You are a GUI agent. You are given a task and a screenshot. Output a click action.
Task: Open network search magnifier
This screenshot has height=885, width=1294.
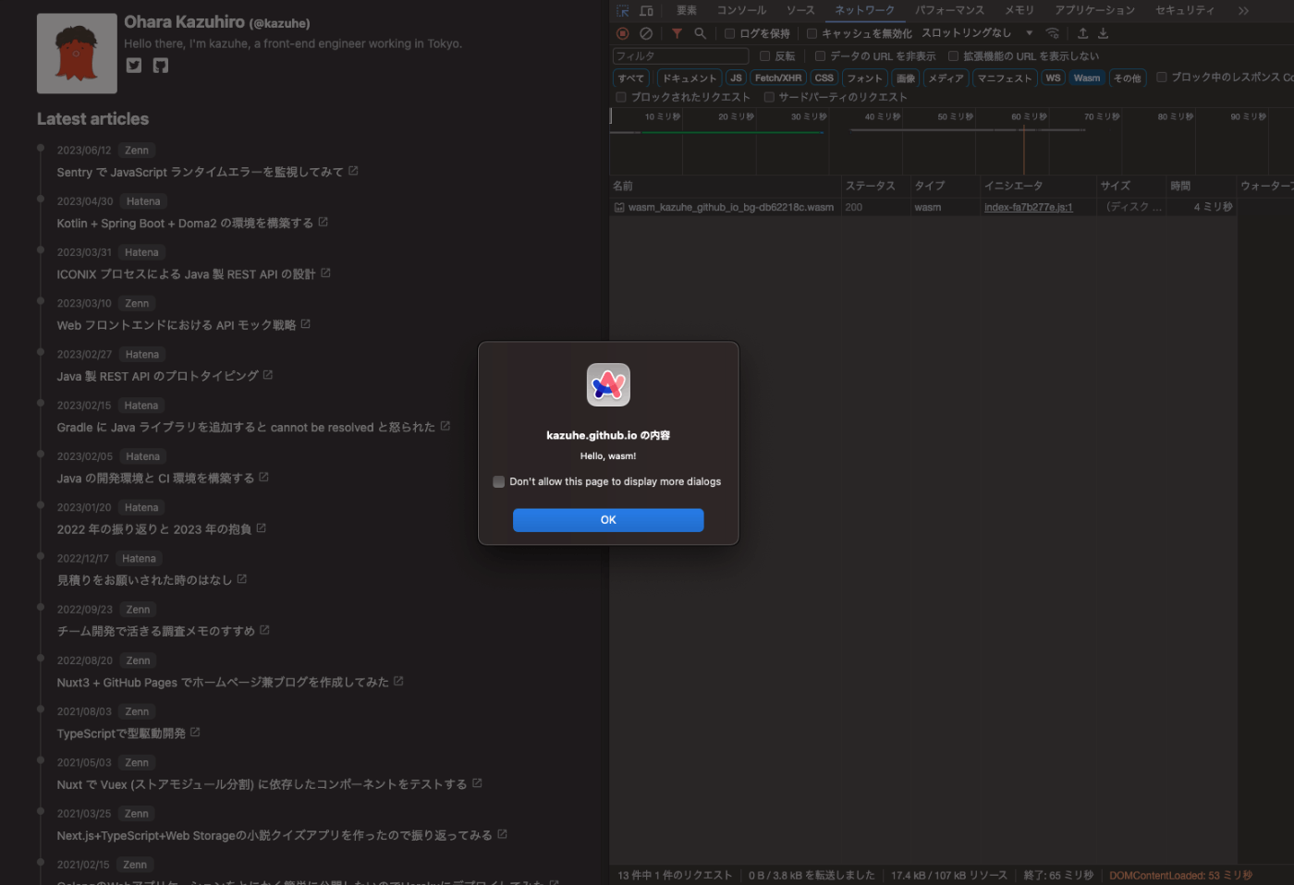click(x=701, y=33)
